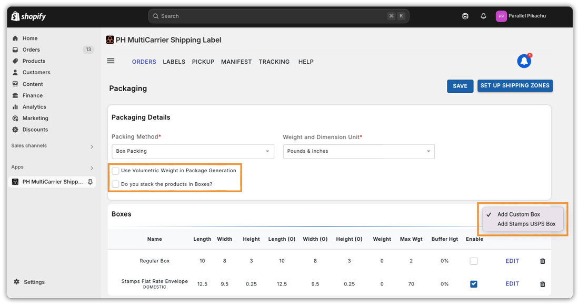Open Orders in sidebar

point(31,50)
